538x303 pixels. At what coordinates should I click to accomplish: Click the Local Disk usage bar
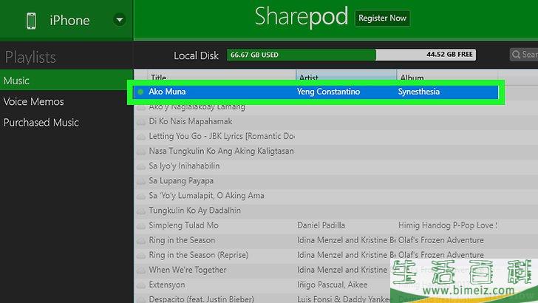351,55
